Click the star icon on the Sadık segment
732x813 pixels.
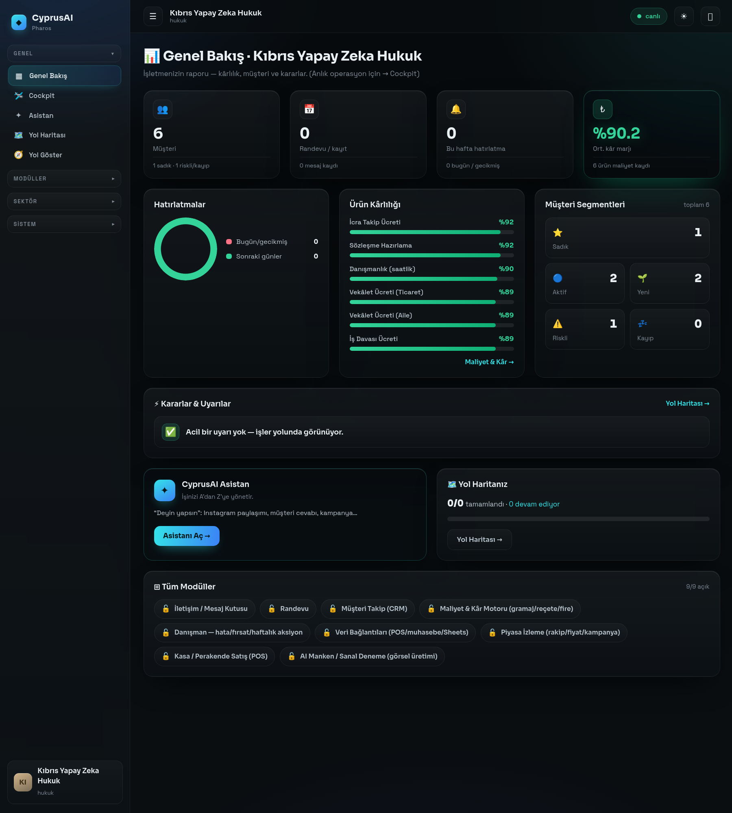(x=558, y=233)
